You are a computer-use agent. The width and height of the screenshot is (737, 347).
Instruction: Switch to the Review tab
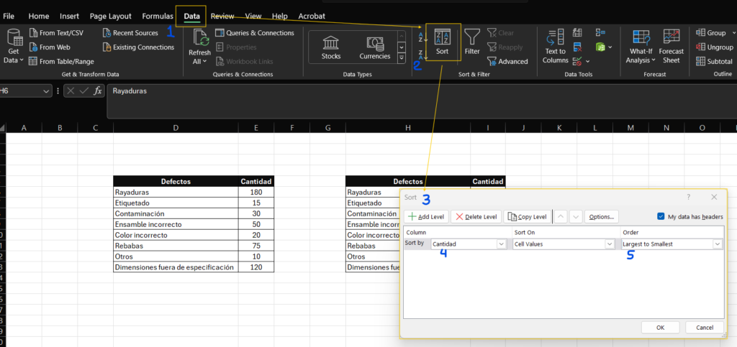pyautogui.click(x=222, y=16)
